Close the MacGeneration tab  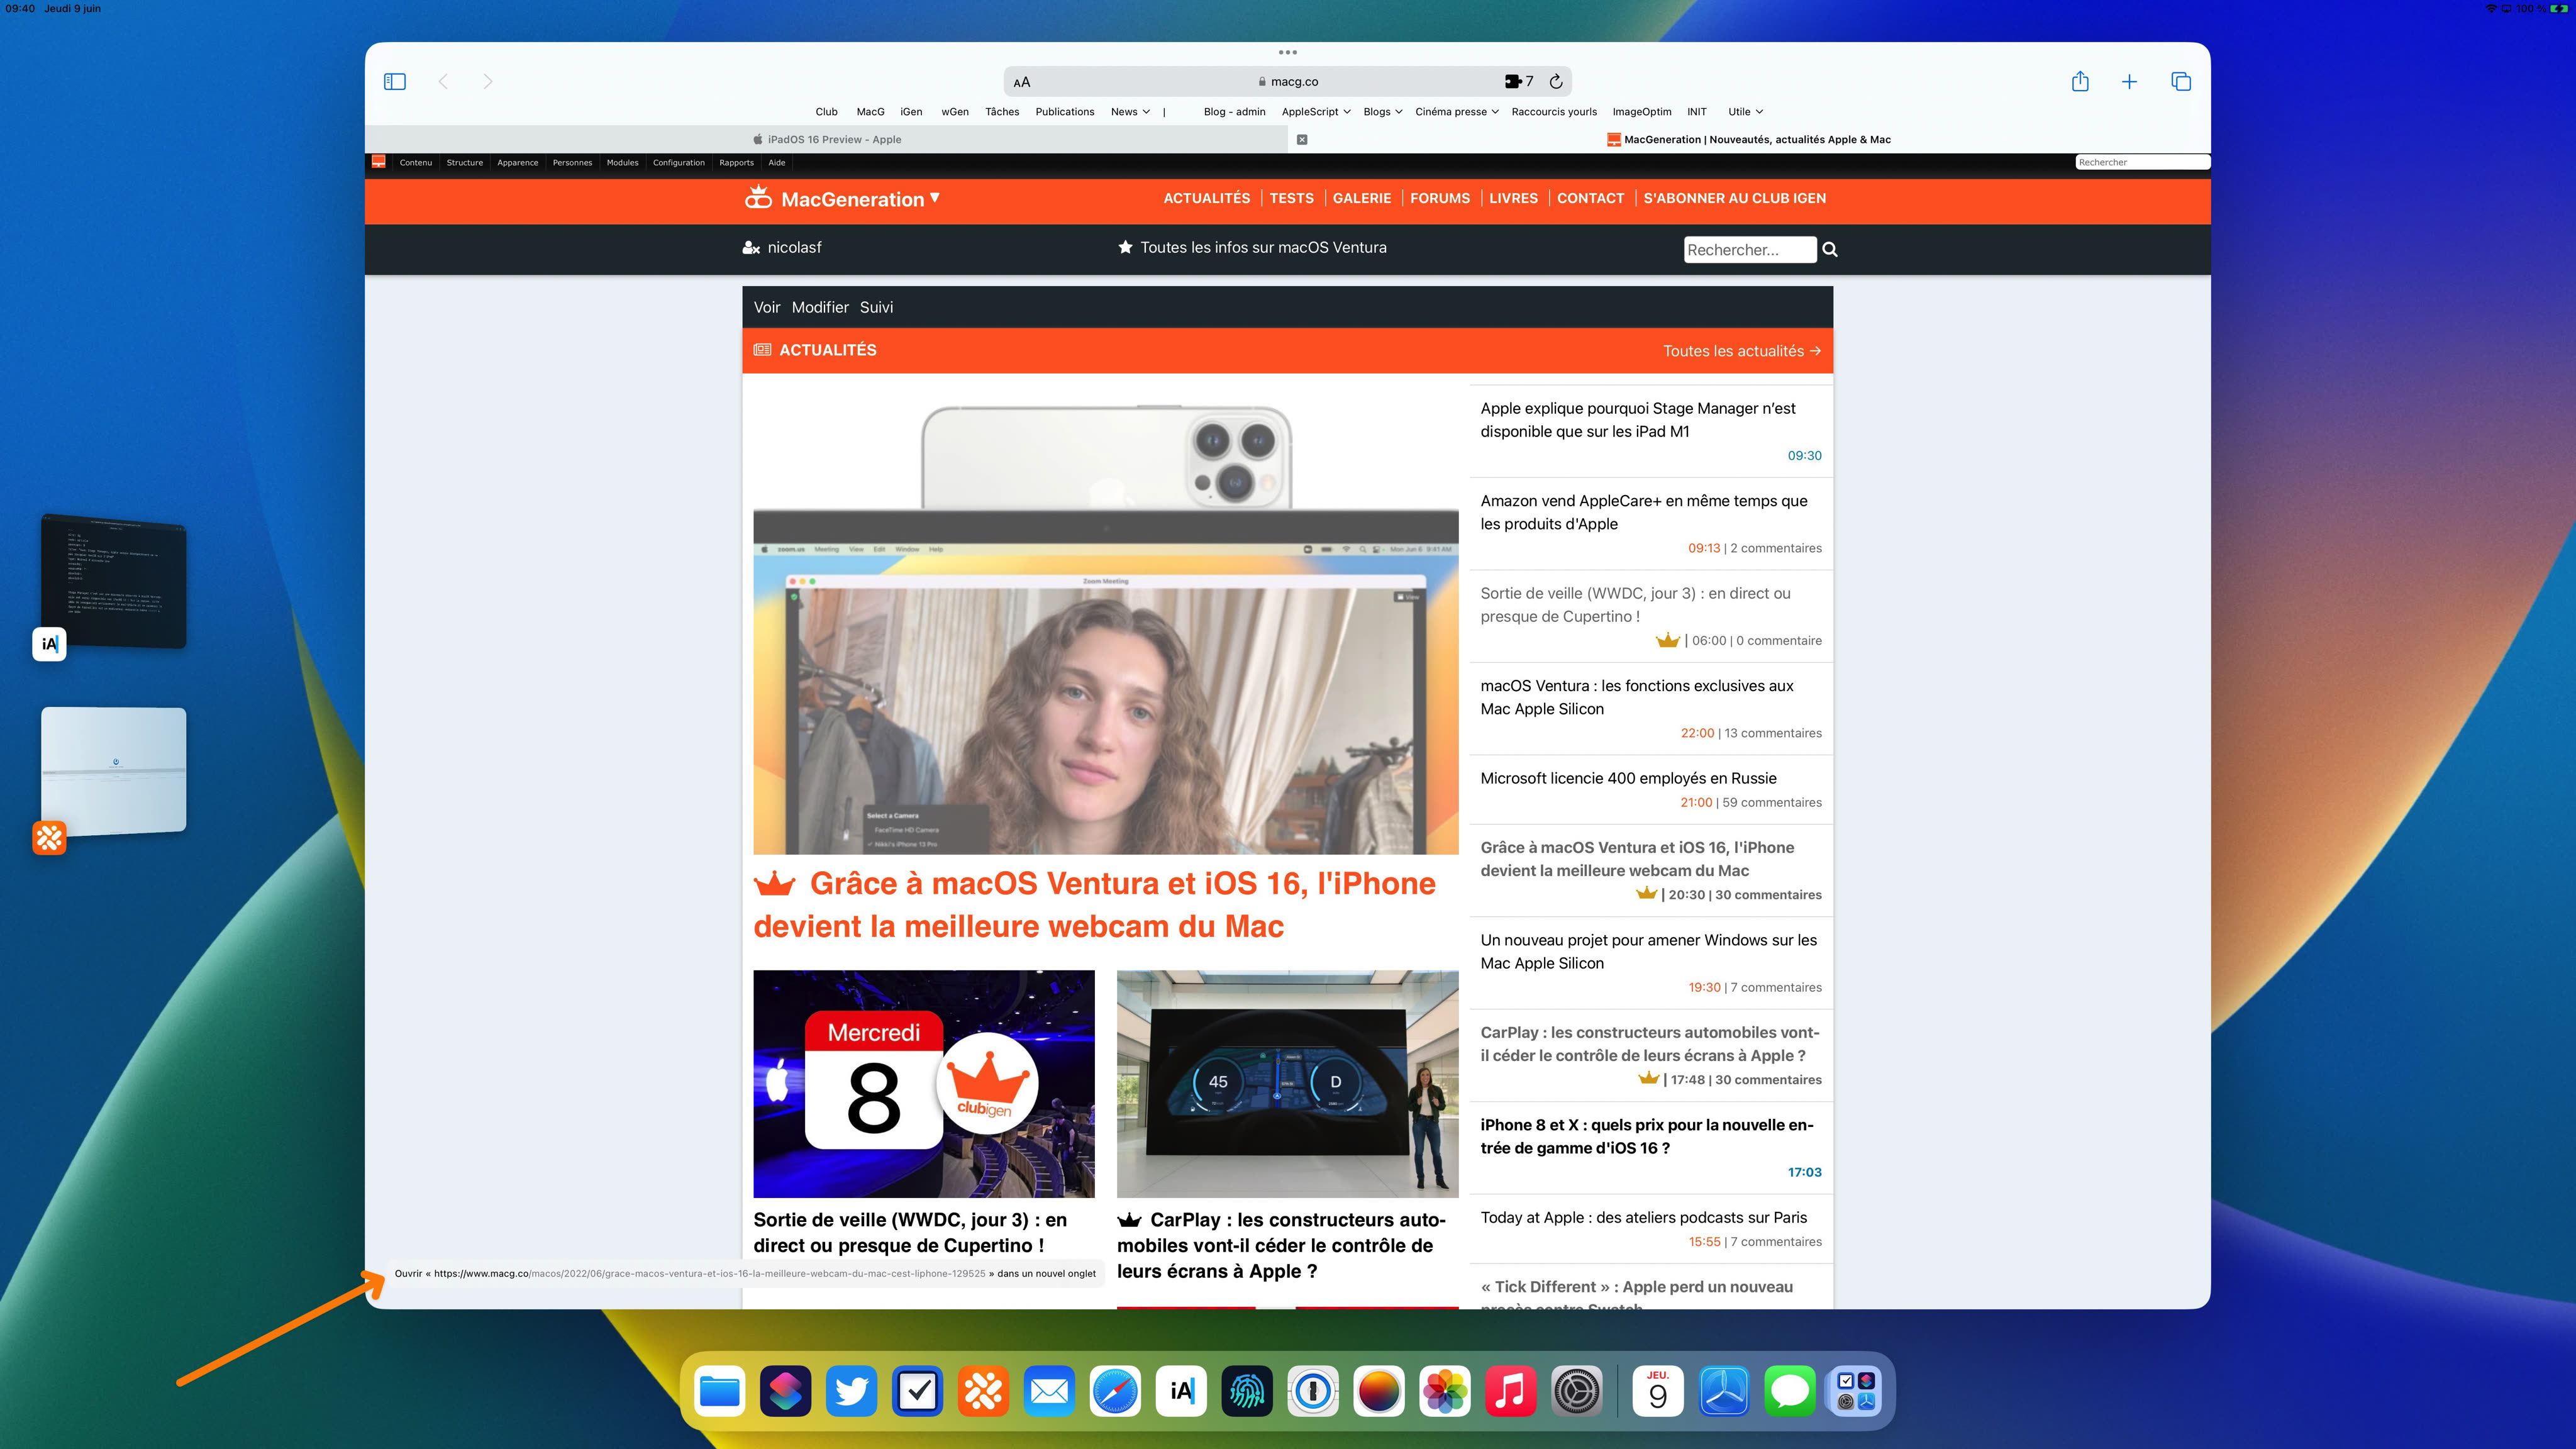[x=1302, y=139]
